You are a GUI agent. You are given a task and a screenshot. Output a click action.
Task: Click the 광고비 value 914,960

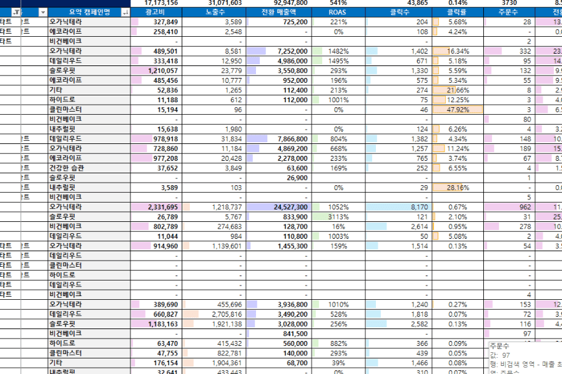156,246
